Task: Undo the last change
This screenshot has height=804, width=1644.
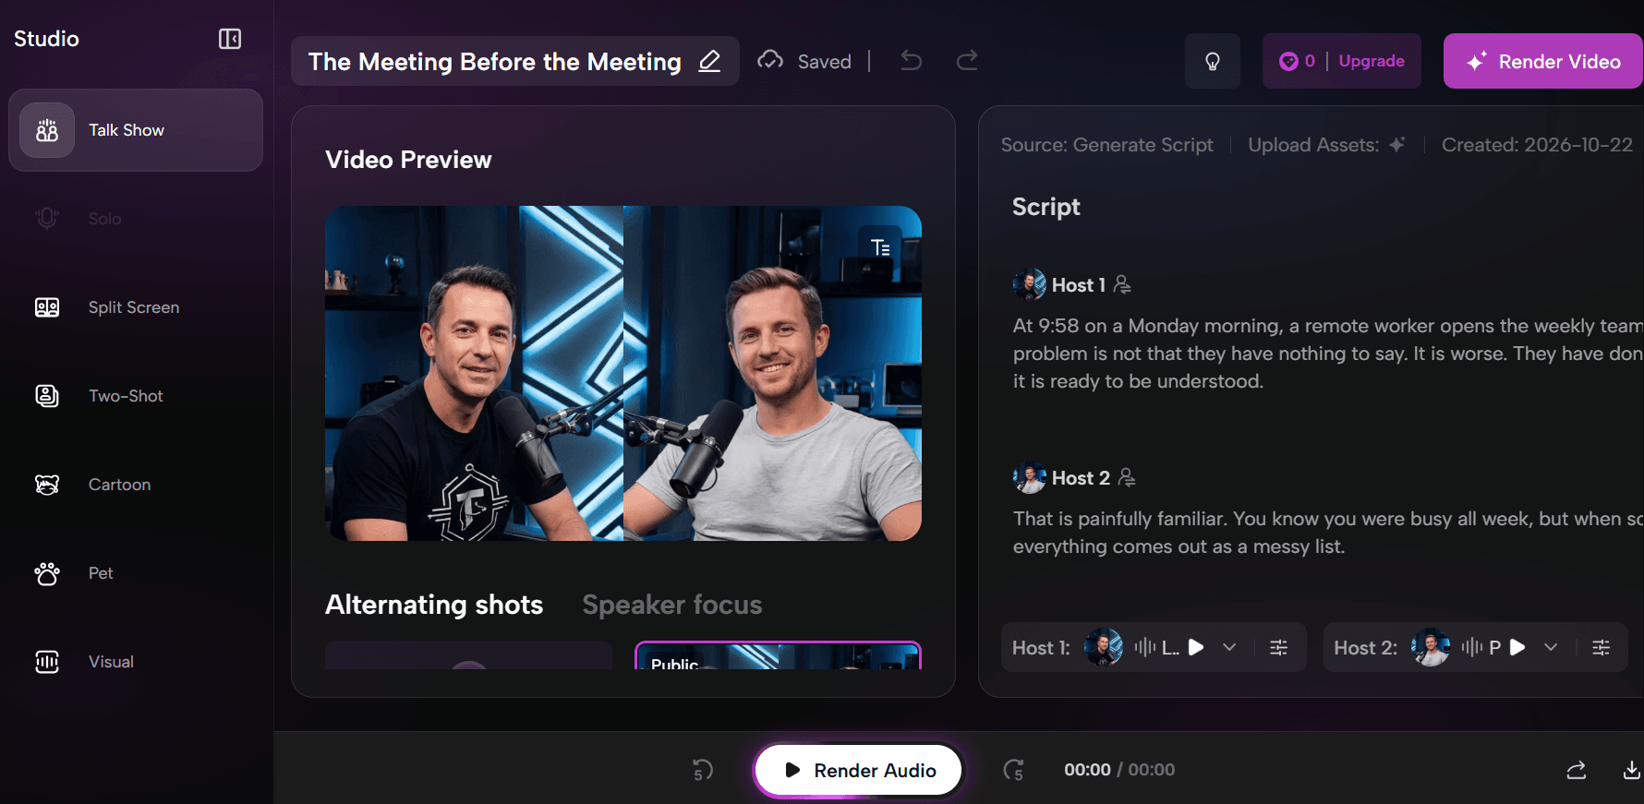Action: [912, 61]
